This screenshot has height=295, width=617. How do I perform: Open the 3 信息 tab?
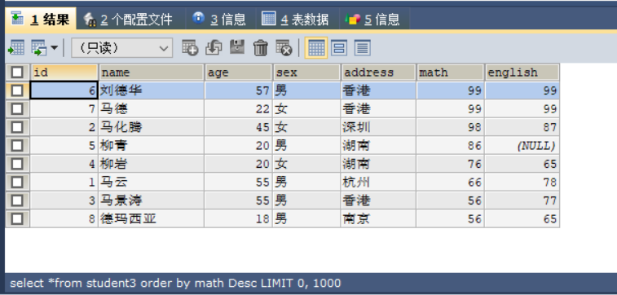[x=220, y=19]
